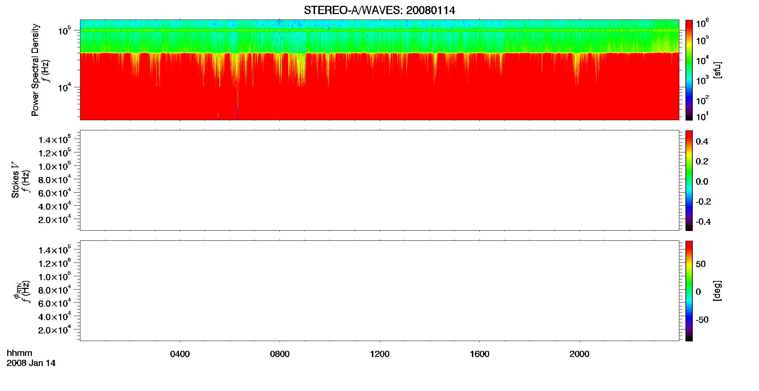
Task: Click the 8.0×10^4 tick on the Stokes V axis
Action: coord(55,179)
